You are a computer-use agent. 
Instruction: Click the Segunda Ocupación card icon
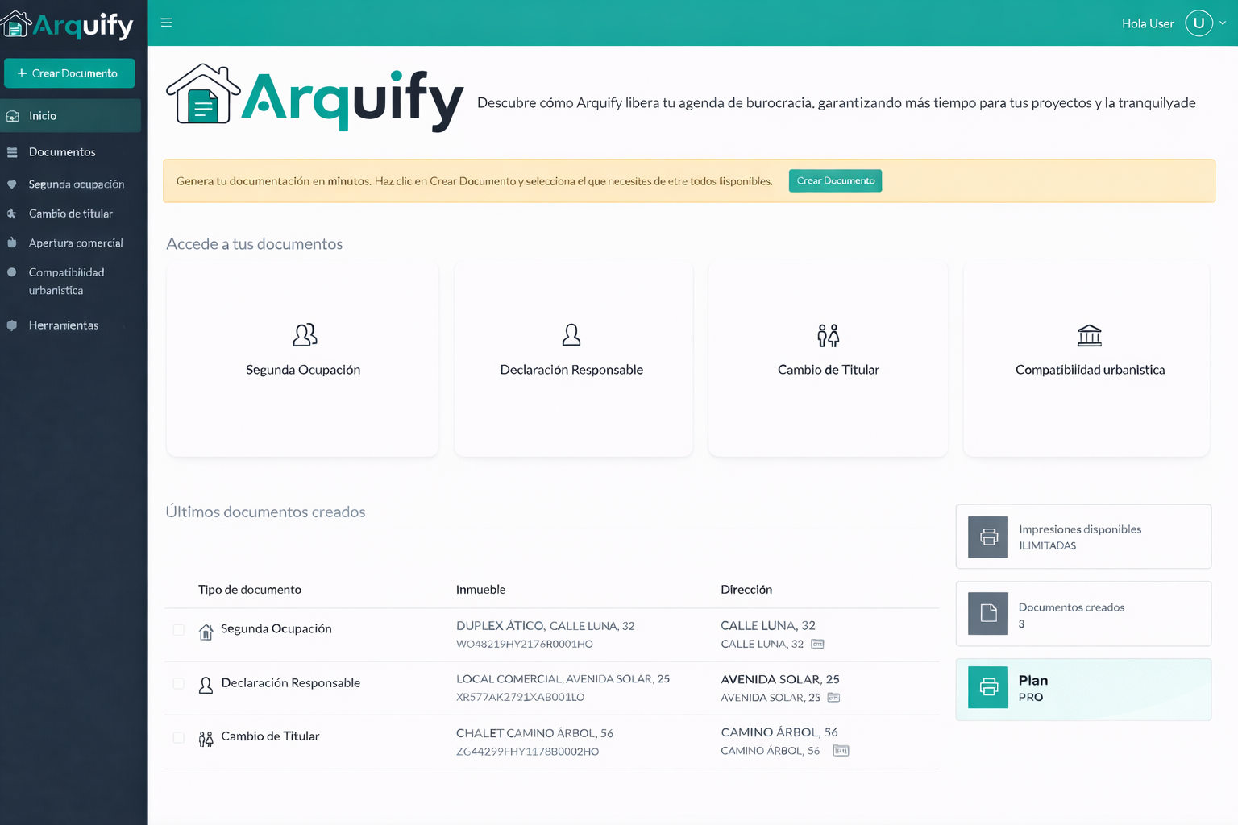click(x=304, y=334)
